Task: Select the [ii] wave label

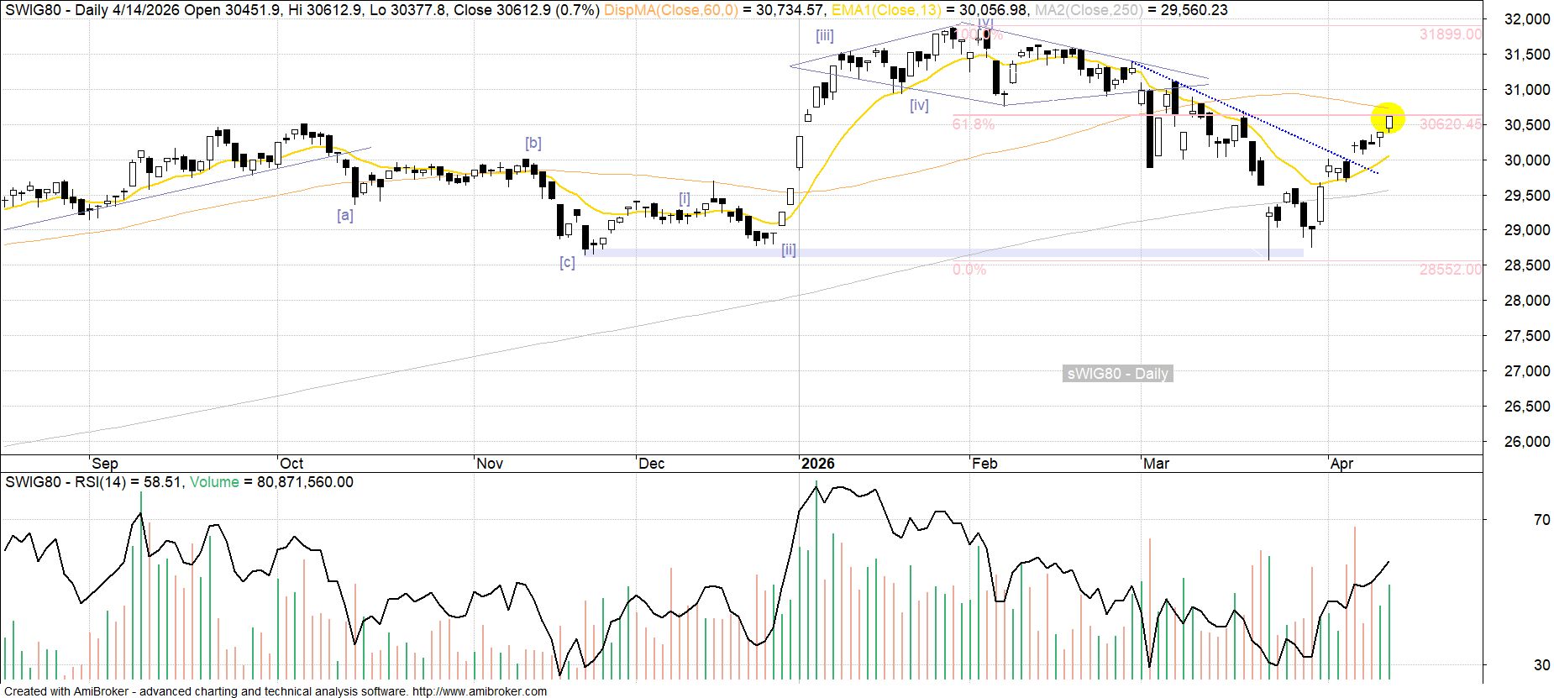Action: click(x=789, y=249)
